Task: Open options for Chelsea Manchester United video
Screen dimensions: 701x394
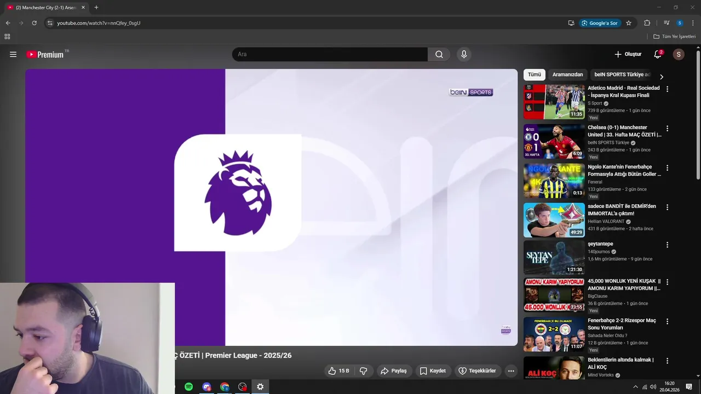Action: click(x=667, y=128)
